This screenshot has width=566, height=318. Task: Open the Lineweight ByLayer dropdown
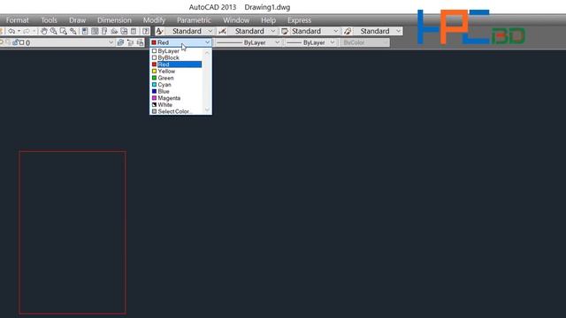(x=311, y=42)
